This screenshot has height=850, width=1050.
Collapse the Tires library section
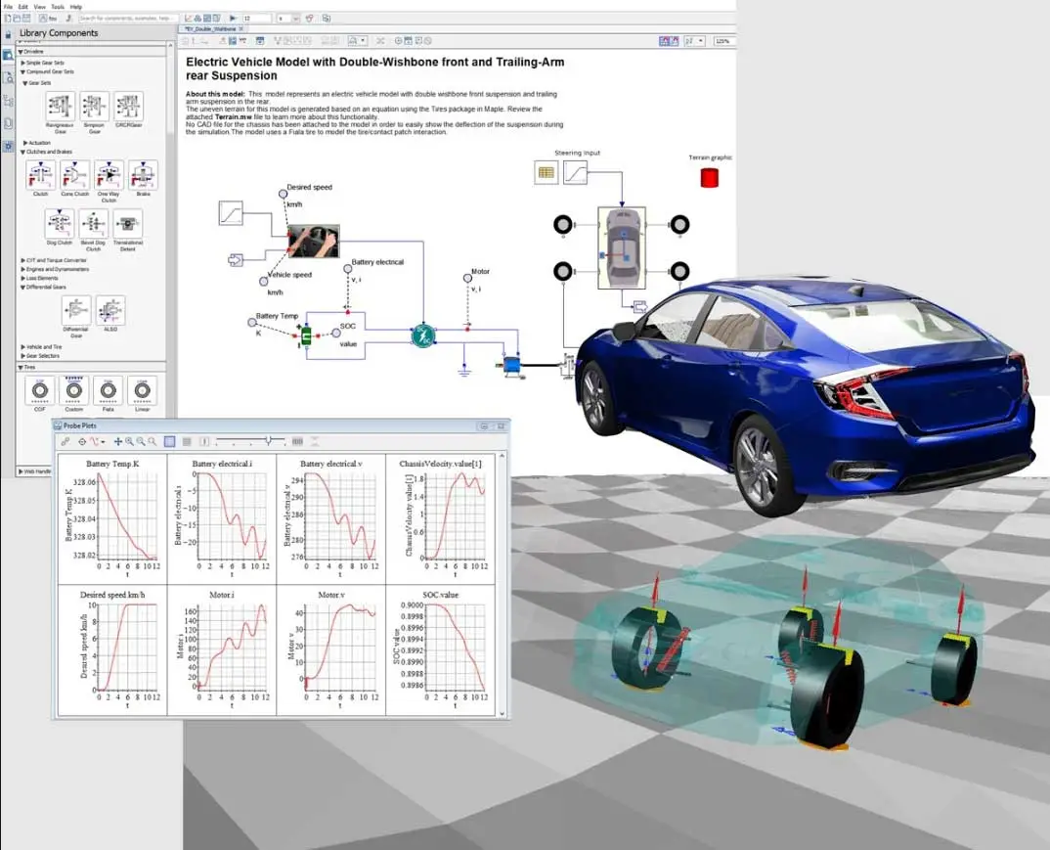pyautogui.click(x=21, y=367)
